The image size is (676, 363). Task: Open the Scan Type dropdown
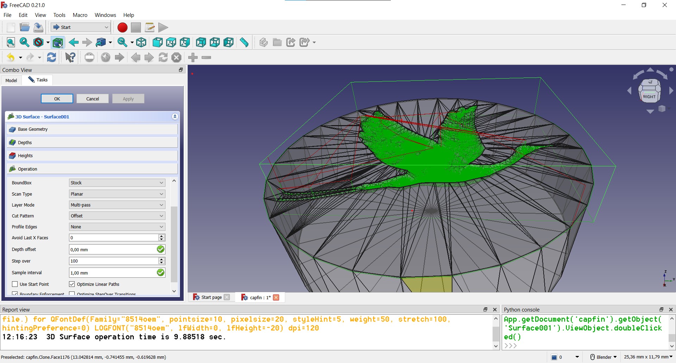coord(117,194)
